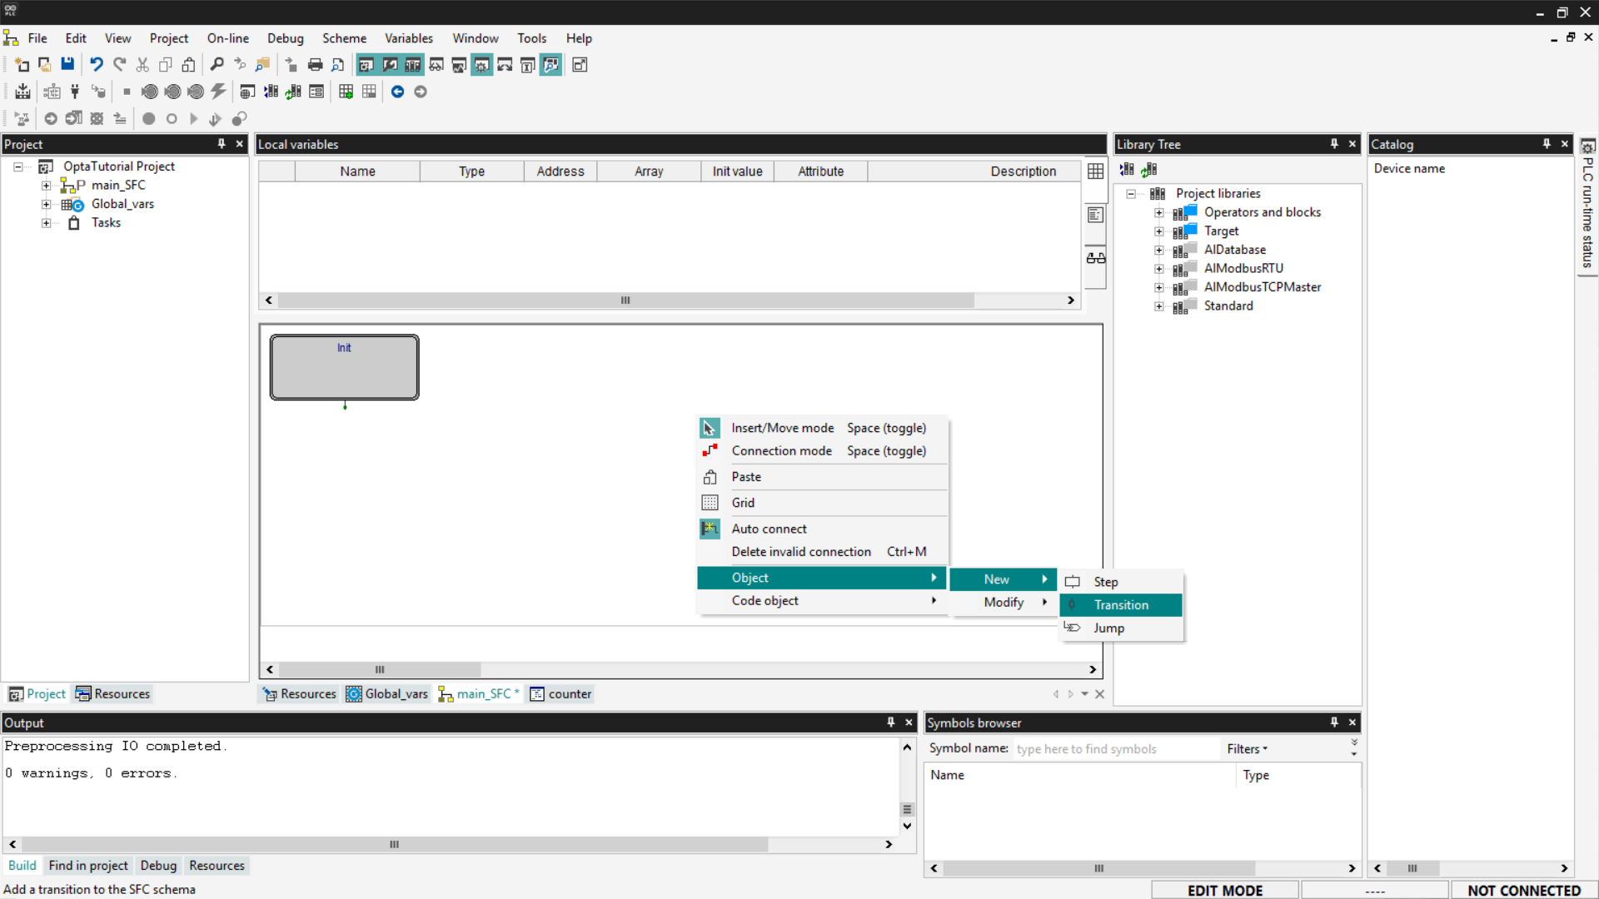Click the blue back navigation arrow
The height and width of the screenshot is (899, 1599).
tap(397, 92)
